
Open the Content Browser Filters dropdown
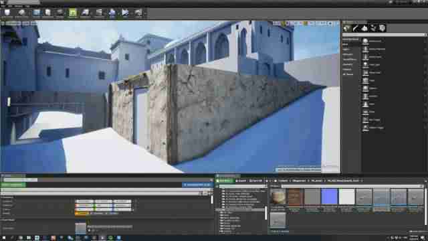click(275, 186)
